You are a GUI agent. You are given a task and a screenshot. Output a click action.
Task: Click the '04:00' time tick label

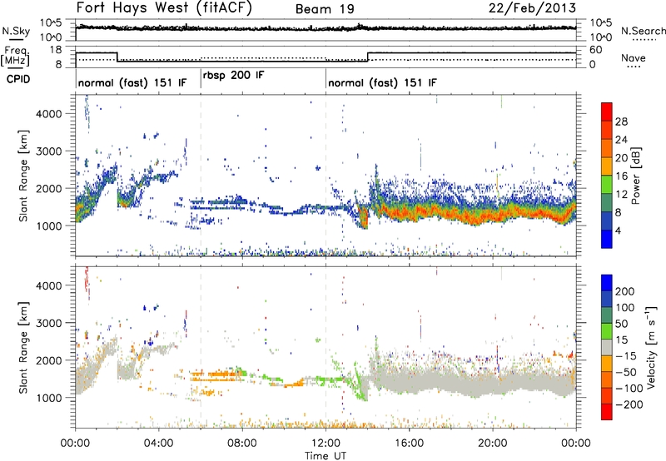click(x=159, y=444)
